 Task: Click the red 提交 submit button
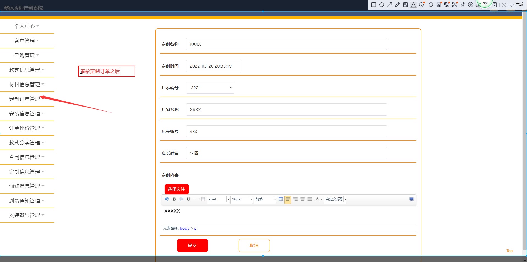coord(192,246)
